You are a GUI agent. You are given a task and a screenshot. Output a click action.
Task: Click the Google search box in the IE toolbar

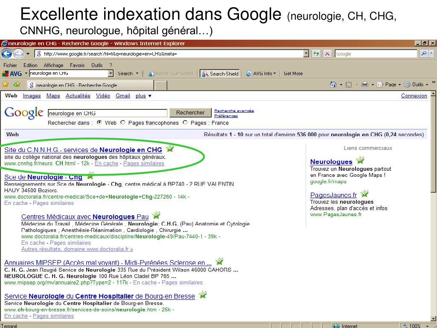pyautogui.click(x=376, y=54)
